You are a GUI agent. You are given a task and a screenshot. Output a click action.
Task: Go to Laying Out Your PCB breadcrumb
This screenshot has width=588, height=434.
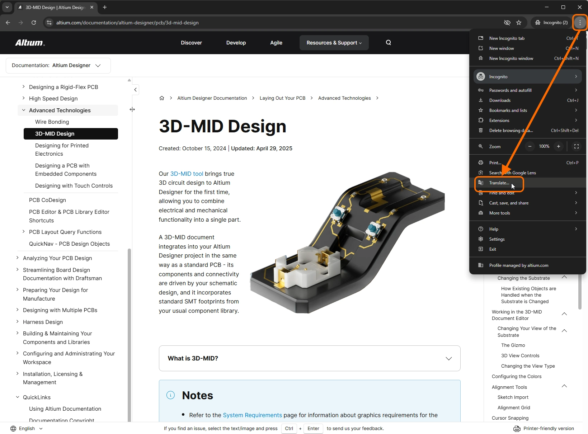282,98
